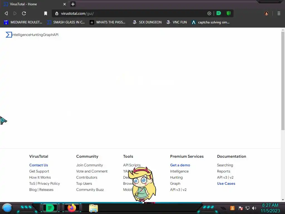The width and height of the screenshot is (285, 214).
Task: Open API Scripts link
Action: tap(132, 165)
